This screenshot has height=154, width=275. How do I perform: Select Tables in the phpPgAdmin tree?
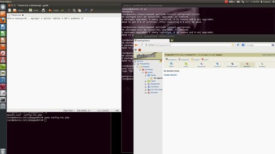(x=153, y=75)
